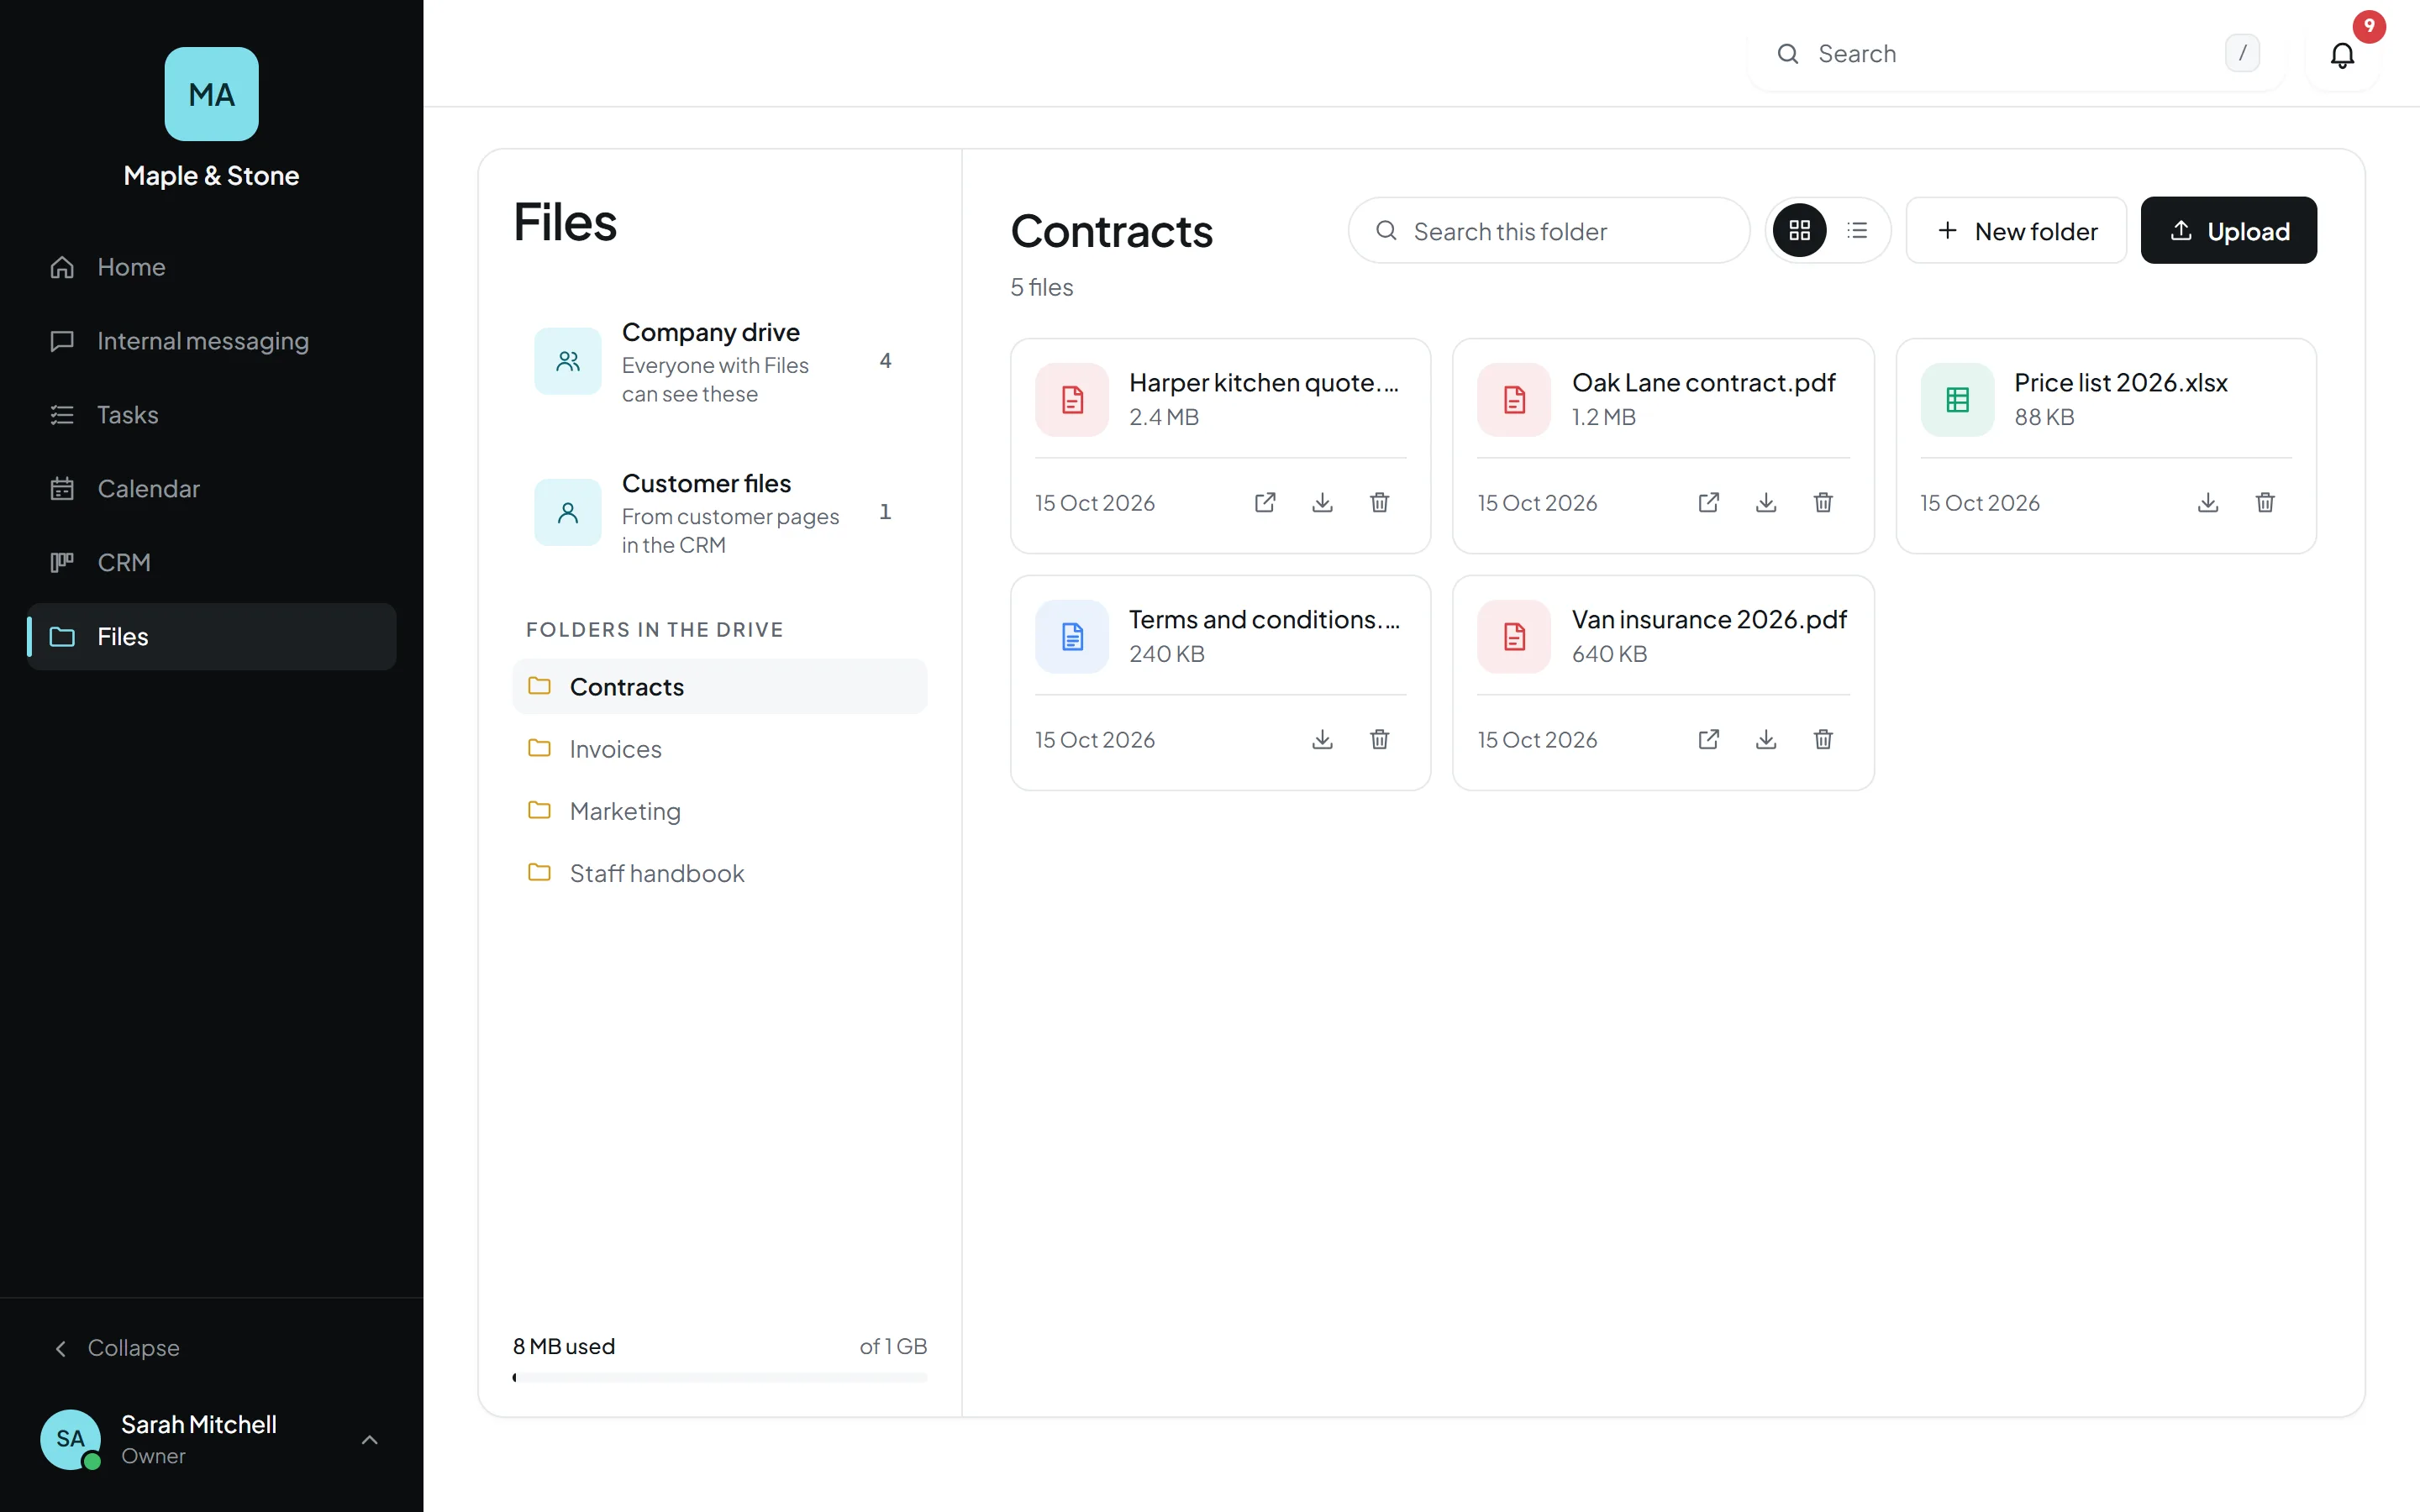Download Harper kitchen quote file
Image resolution: width=2420 pixels, height=1512 pixels.
1322,502
